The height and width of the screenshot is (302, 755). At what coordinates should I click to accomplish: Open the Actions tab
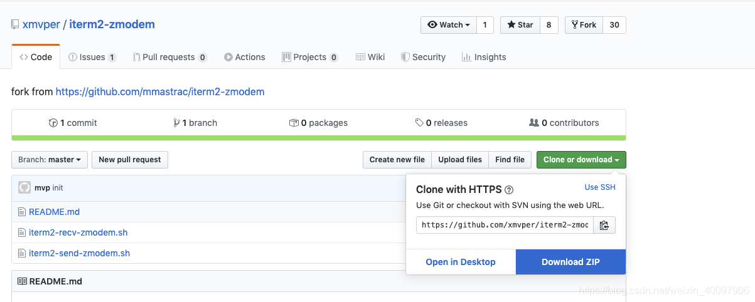[245, 57]
